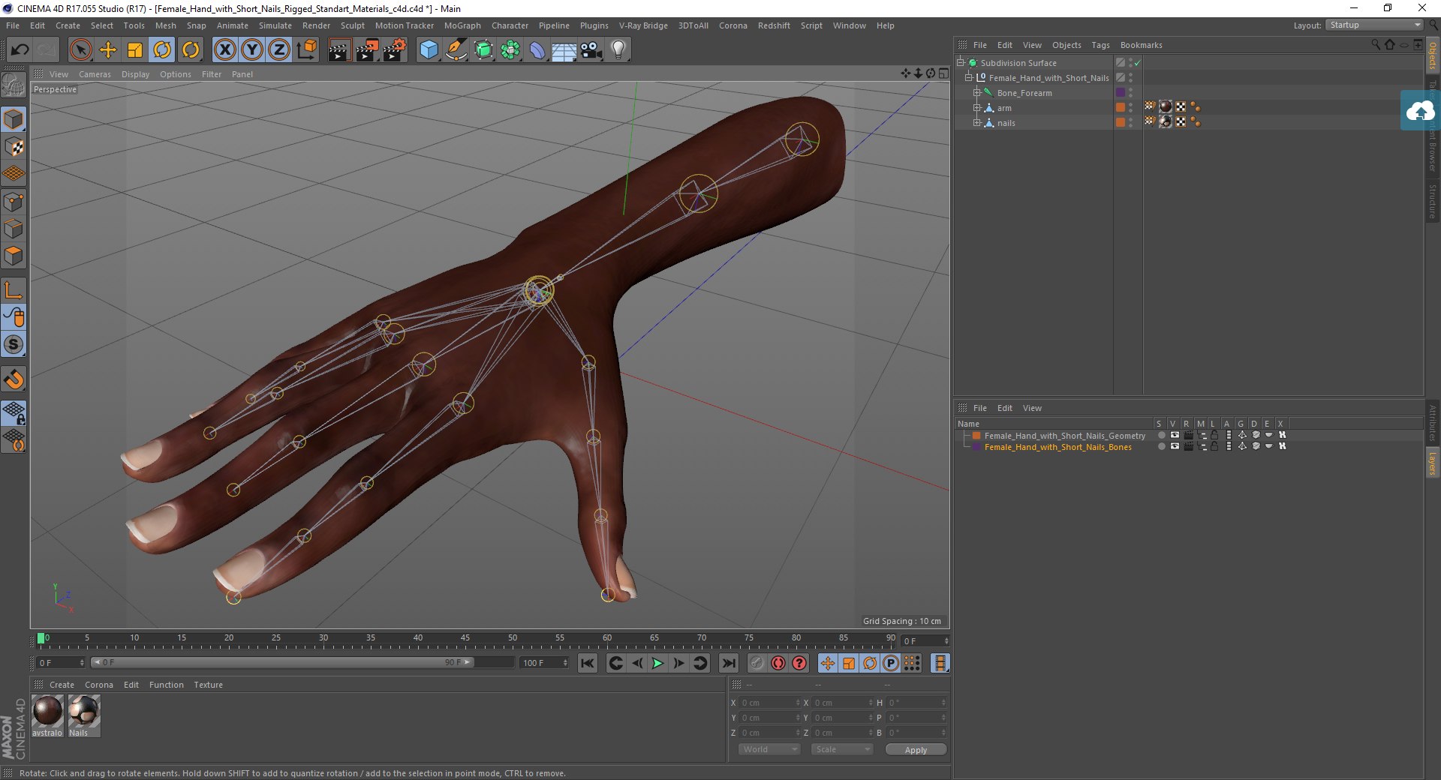Expand the arm object node

(x=977, y=107)
